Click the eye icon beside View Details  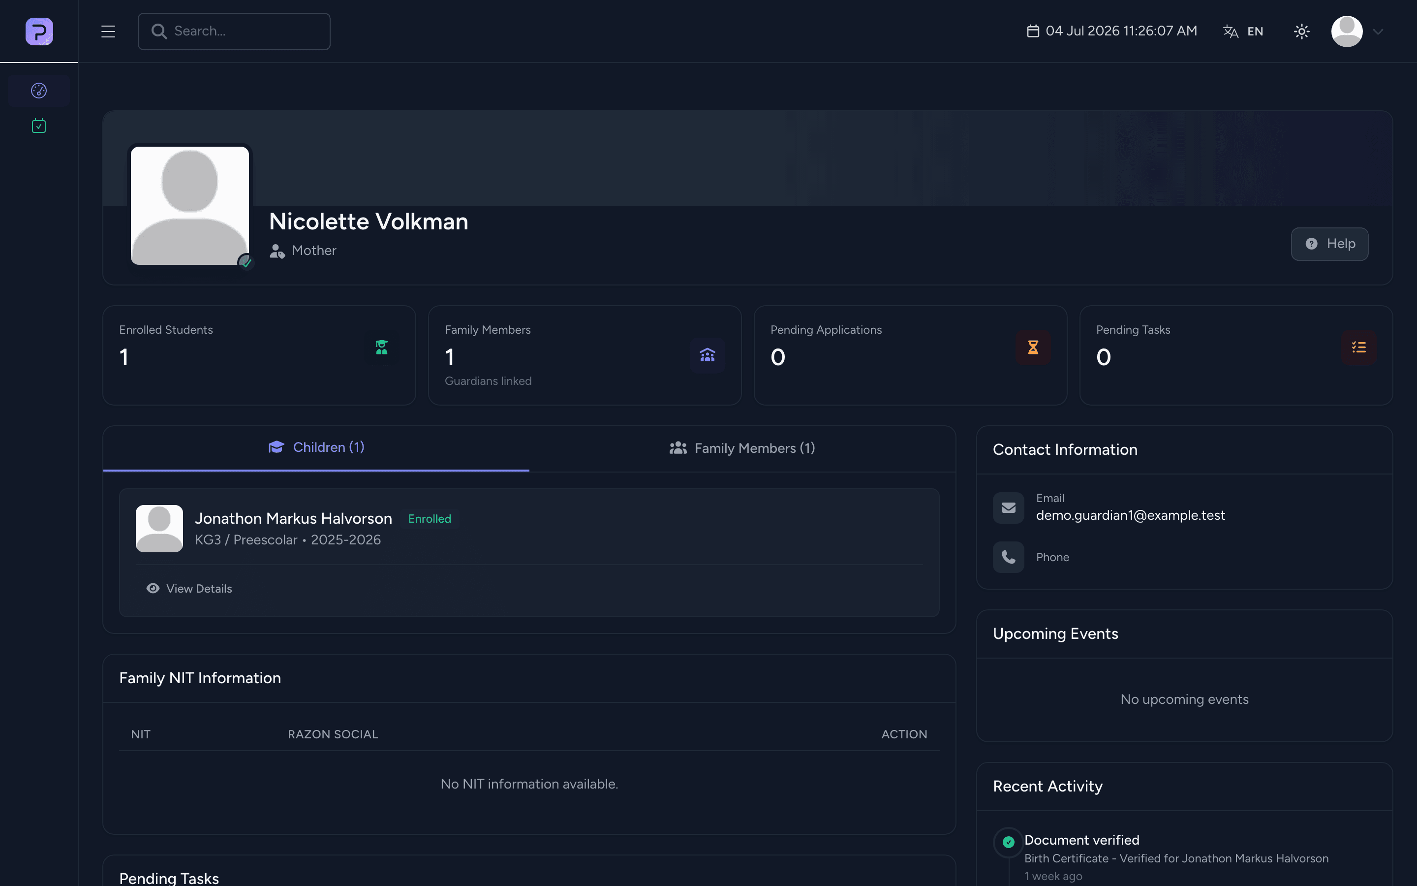click(x=153, y=588)
